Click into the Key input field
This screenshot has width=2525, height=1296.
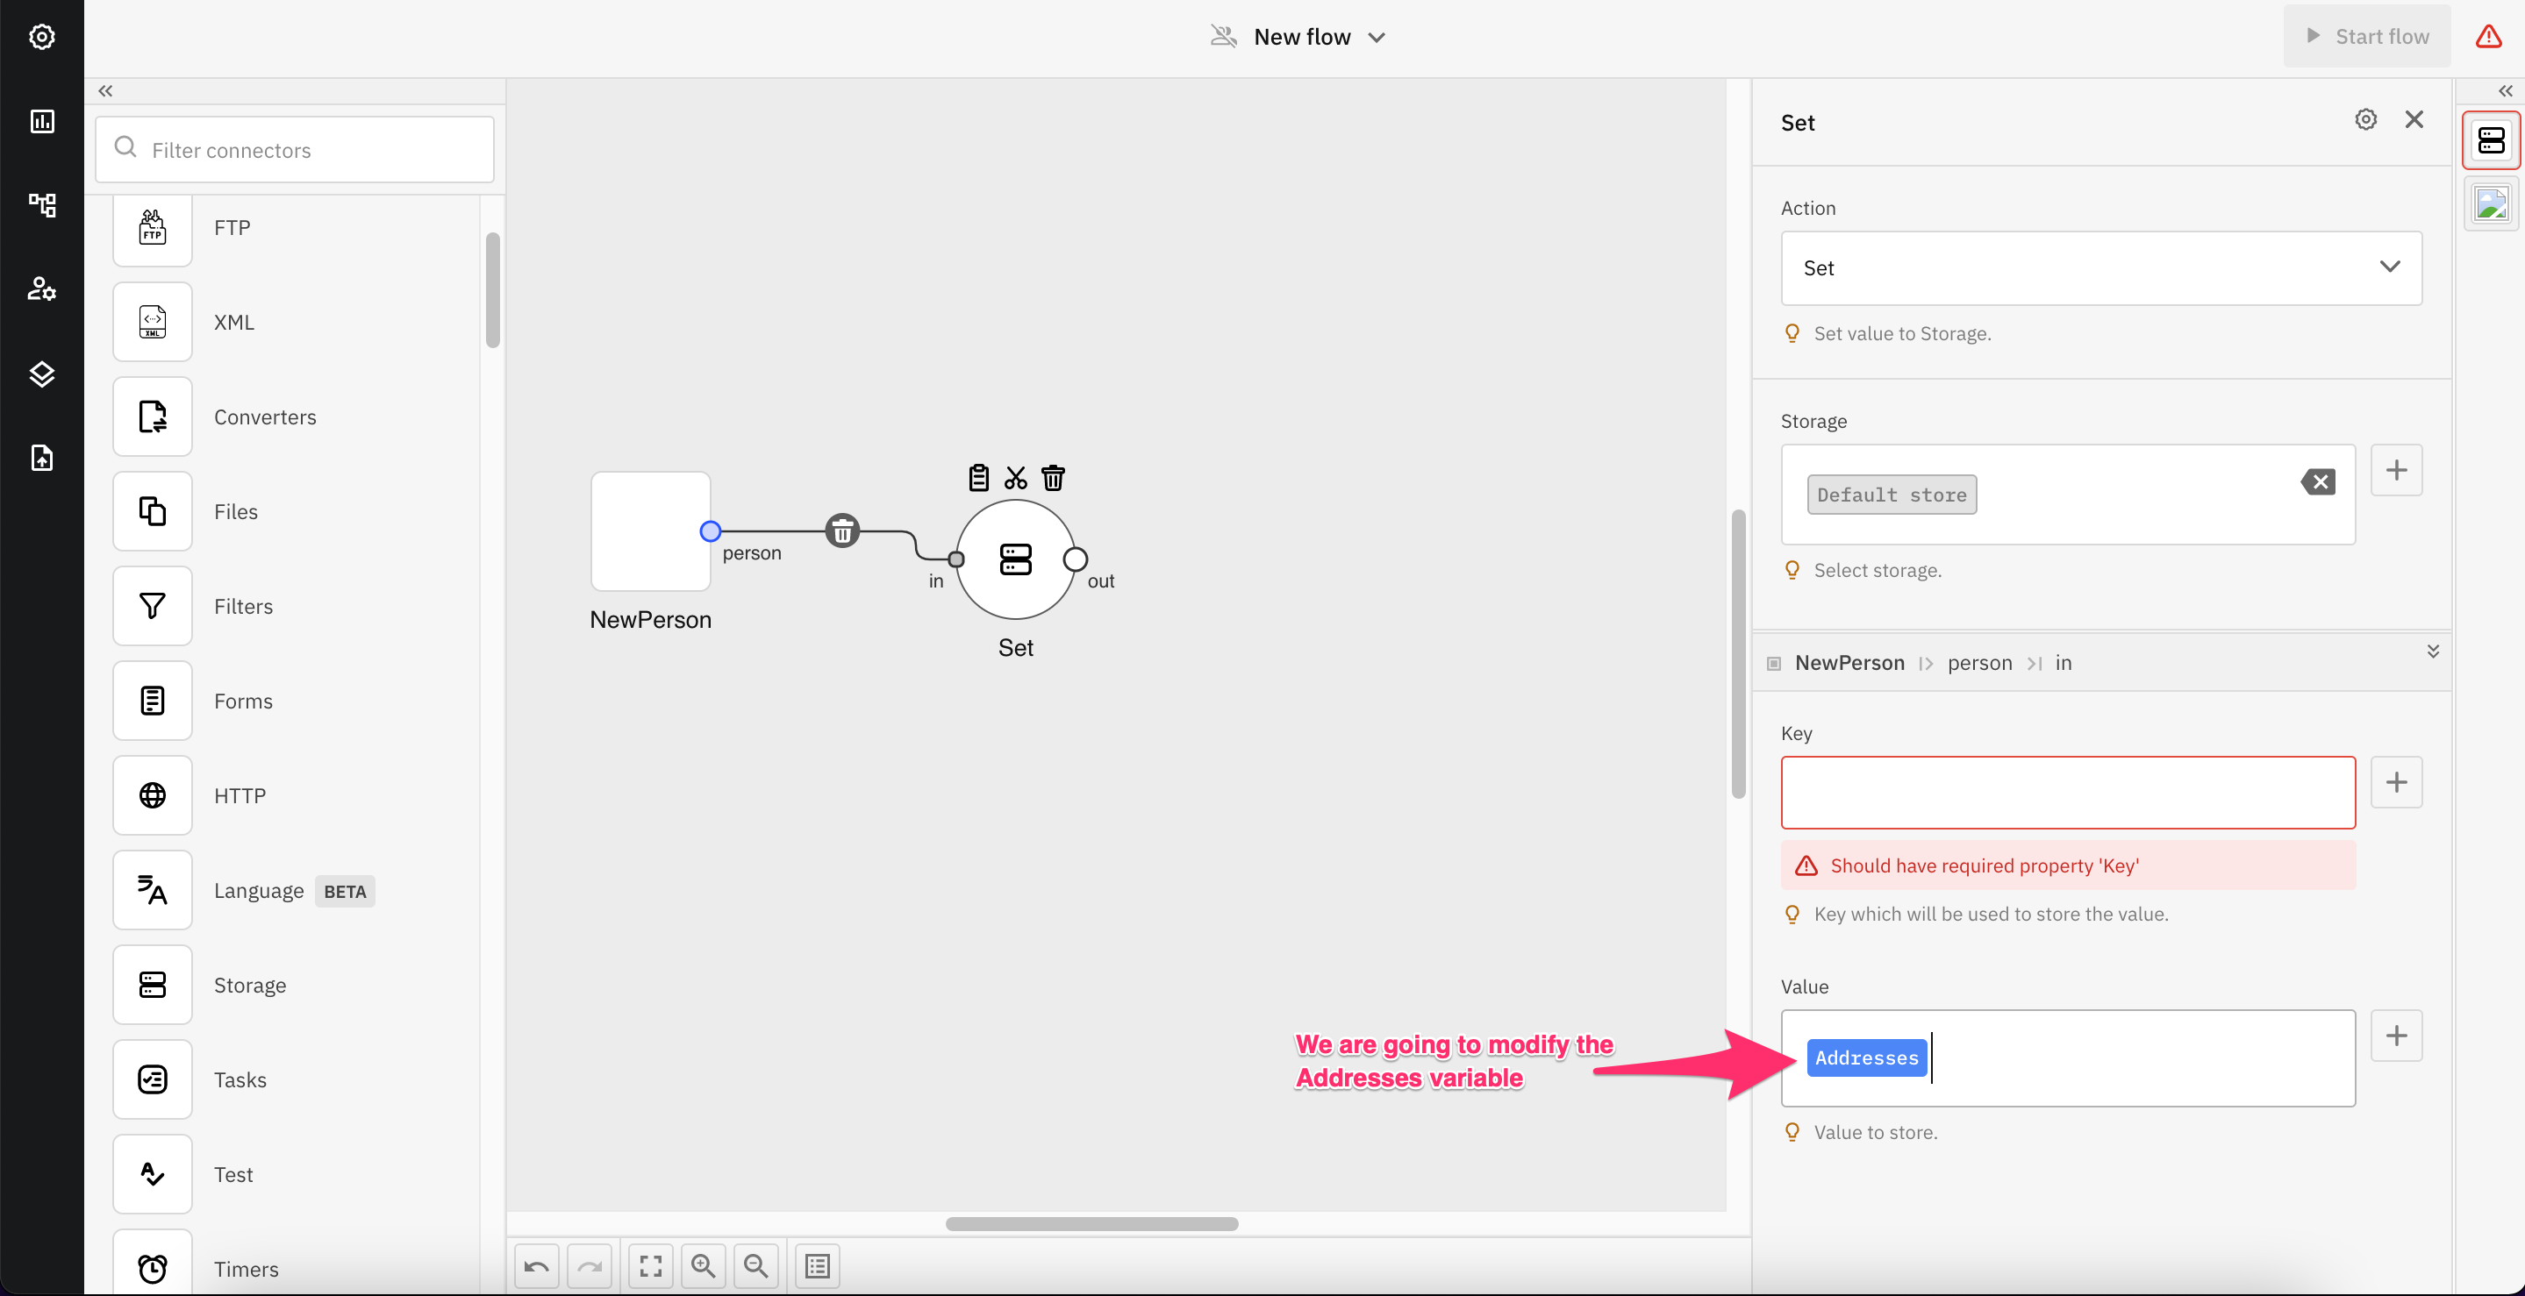click(2067, 792)
